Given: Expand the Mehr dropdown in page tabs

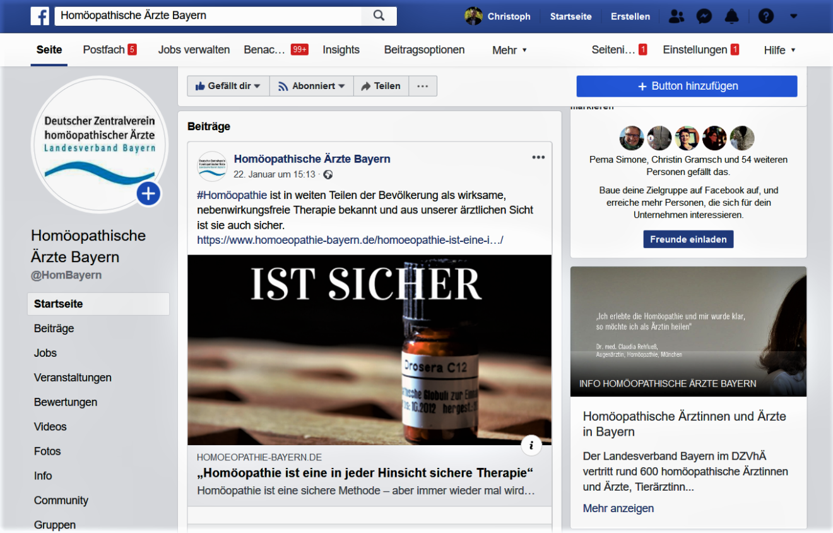Looking at the screenshot, I should point(509,51).
